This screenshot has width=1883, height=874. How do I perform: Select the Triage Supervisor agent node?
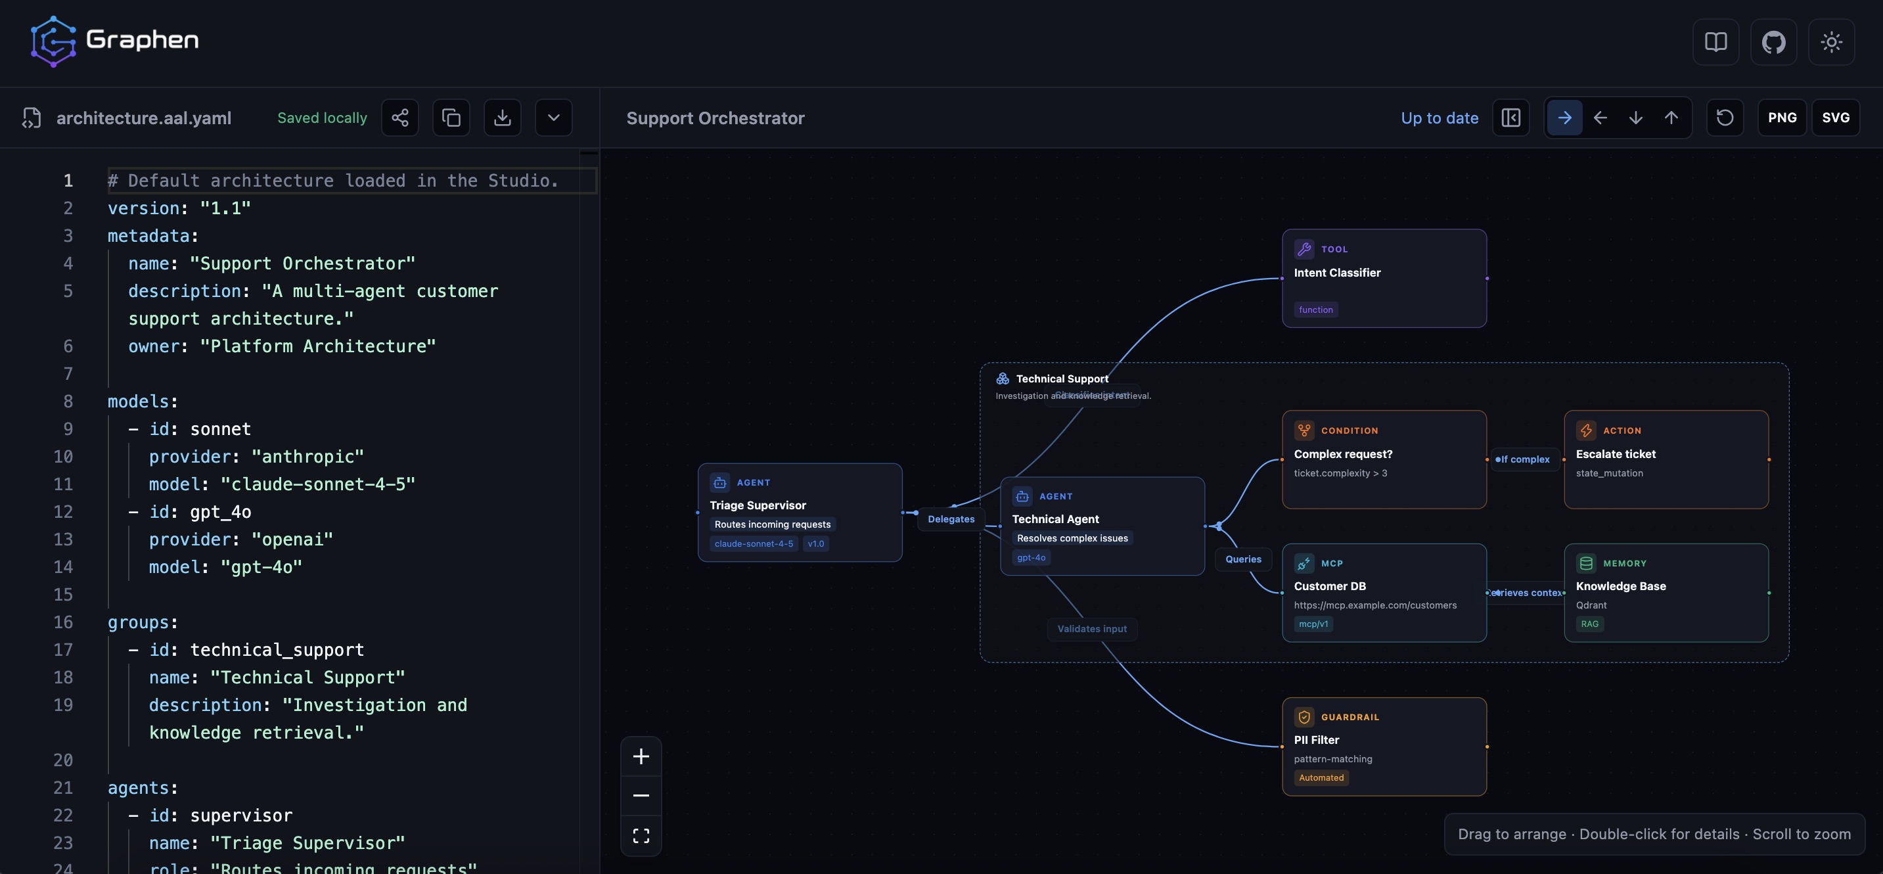pyautogui.click(x=800, y=513)
